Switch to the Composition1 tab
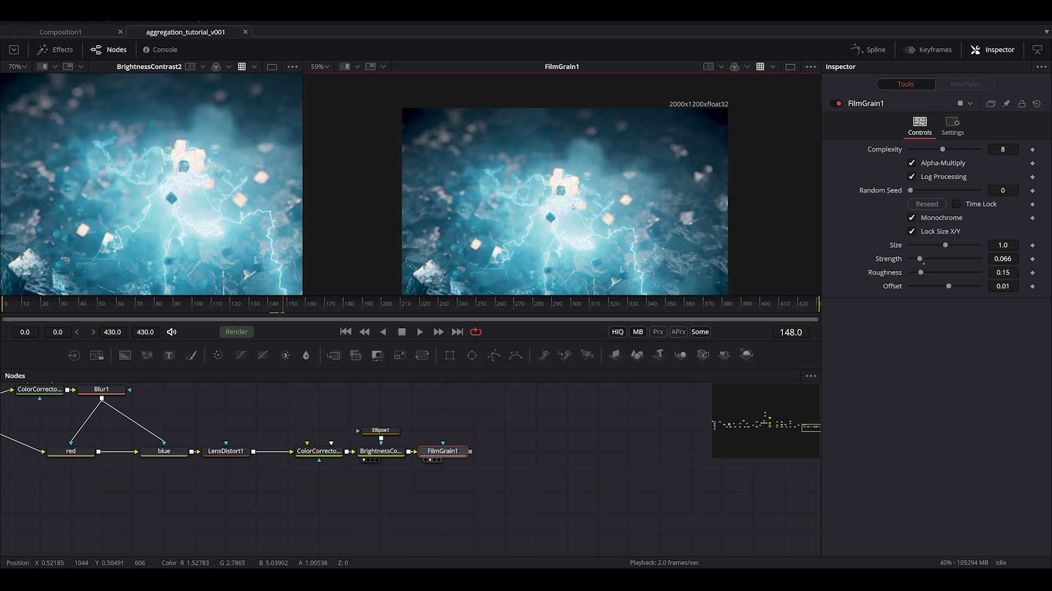The image size is (1052, 591). (x=60, y=32)
